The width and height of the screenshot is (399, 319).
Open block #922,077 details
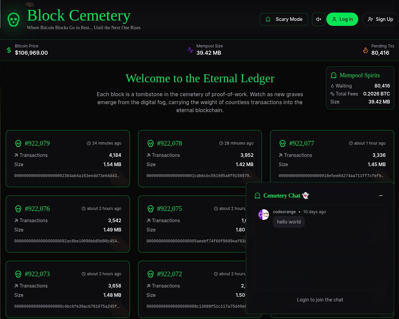click(332, 156)
